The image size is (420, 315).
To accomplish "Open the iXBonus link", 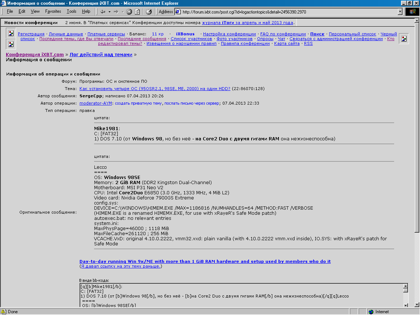I will point(185,34).
